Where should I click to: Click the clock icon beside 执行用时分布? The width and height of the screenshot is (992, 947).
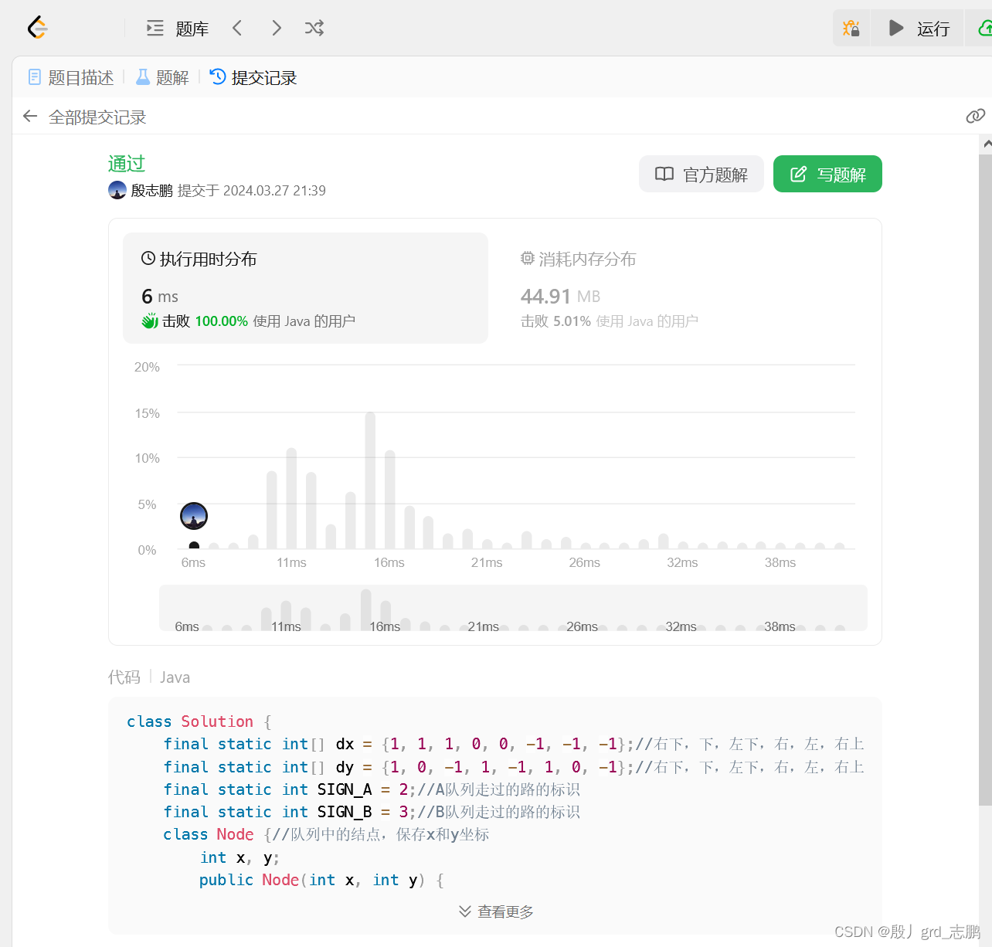[148, 258]
